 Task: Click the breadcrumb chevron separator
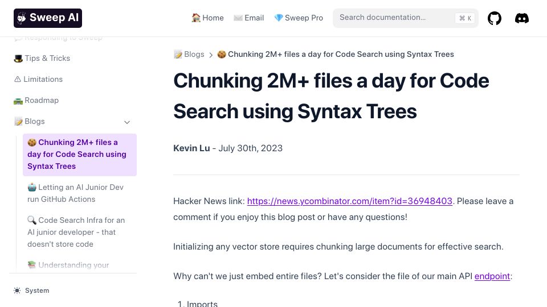pyautogui.click(x=211, y=55)
